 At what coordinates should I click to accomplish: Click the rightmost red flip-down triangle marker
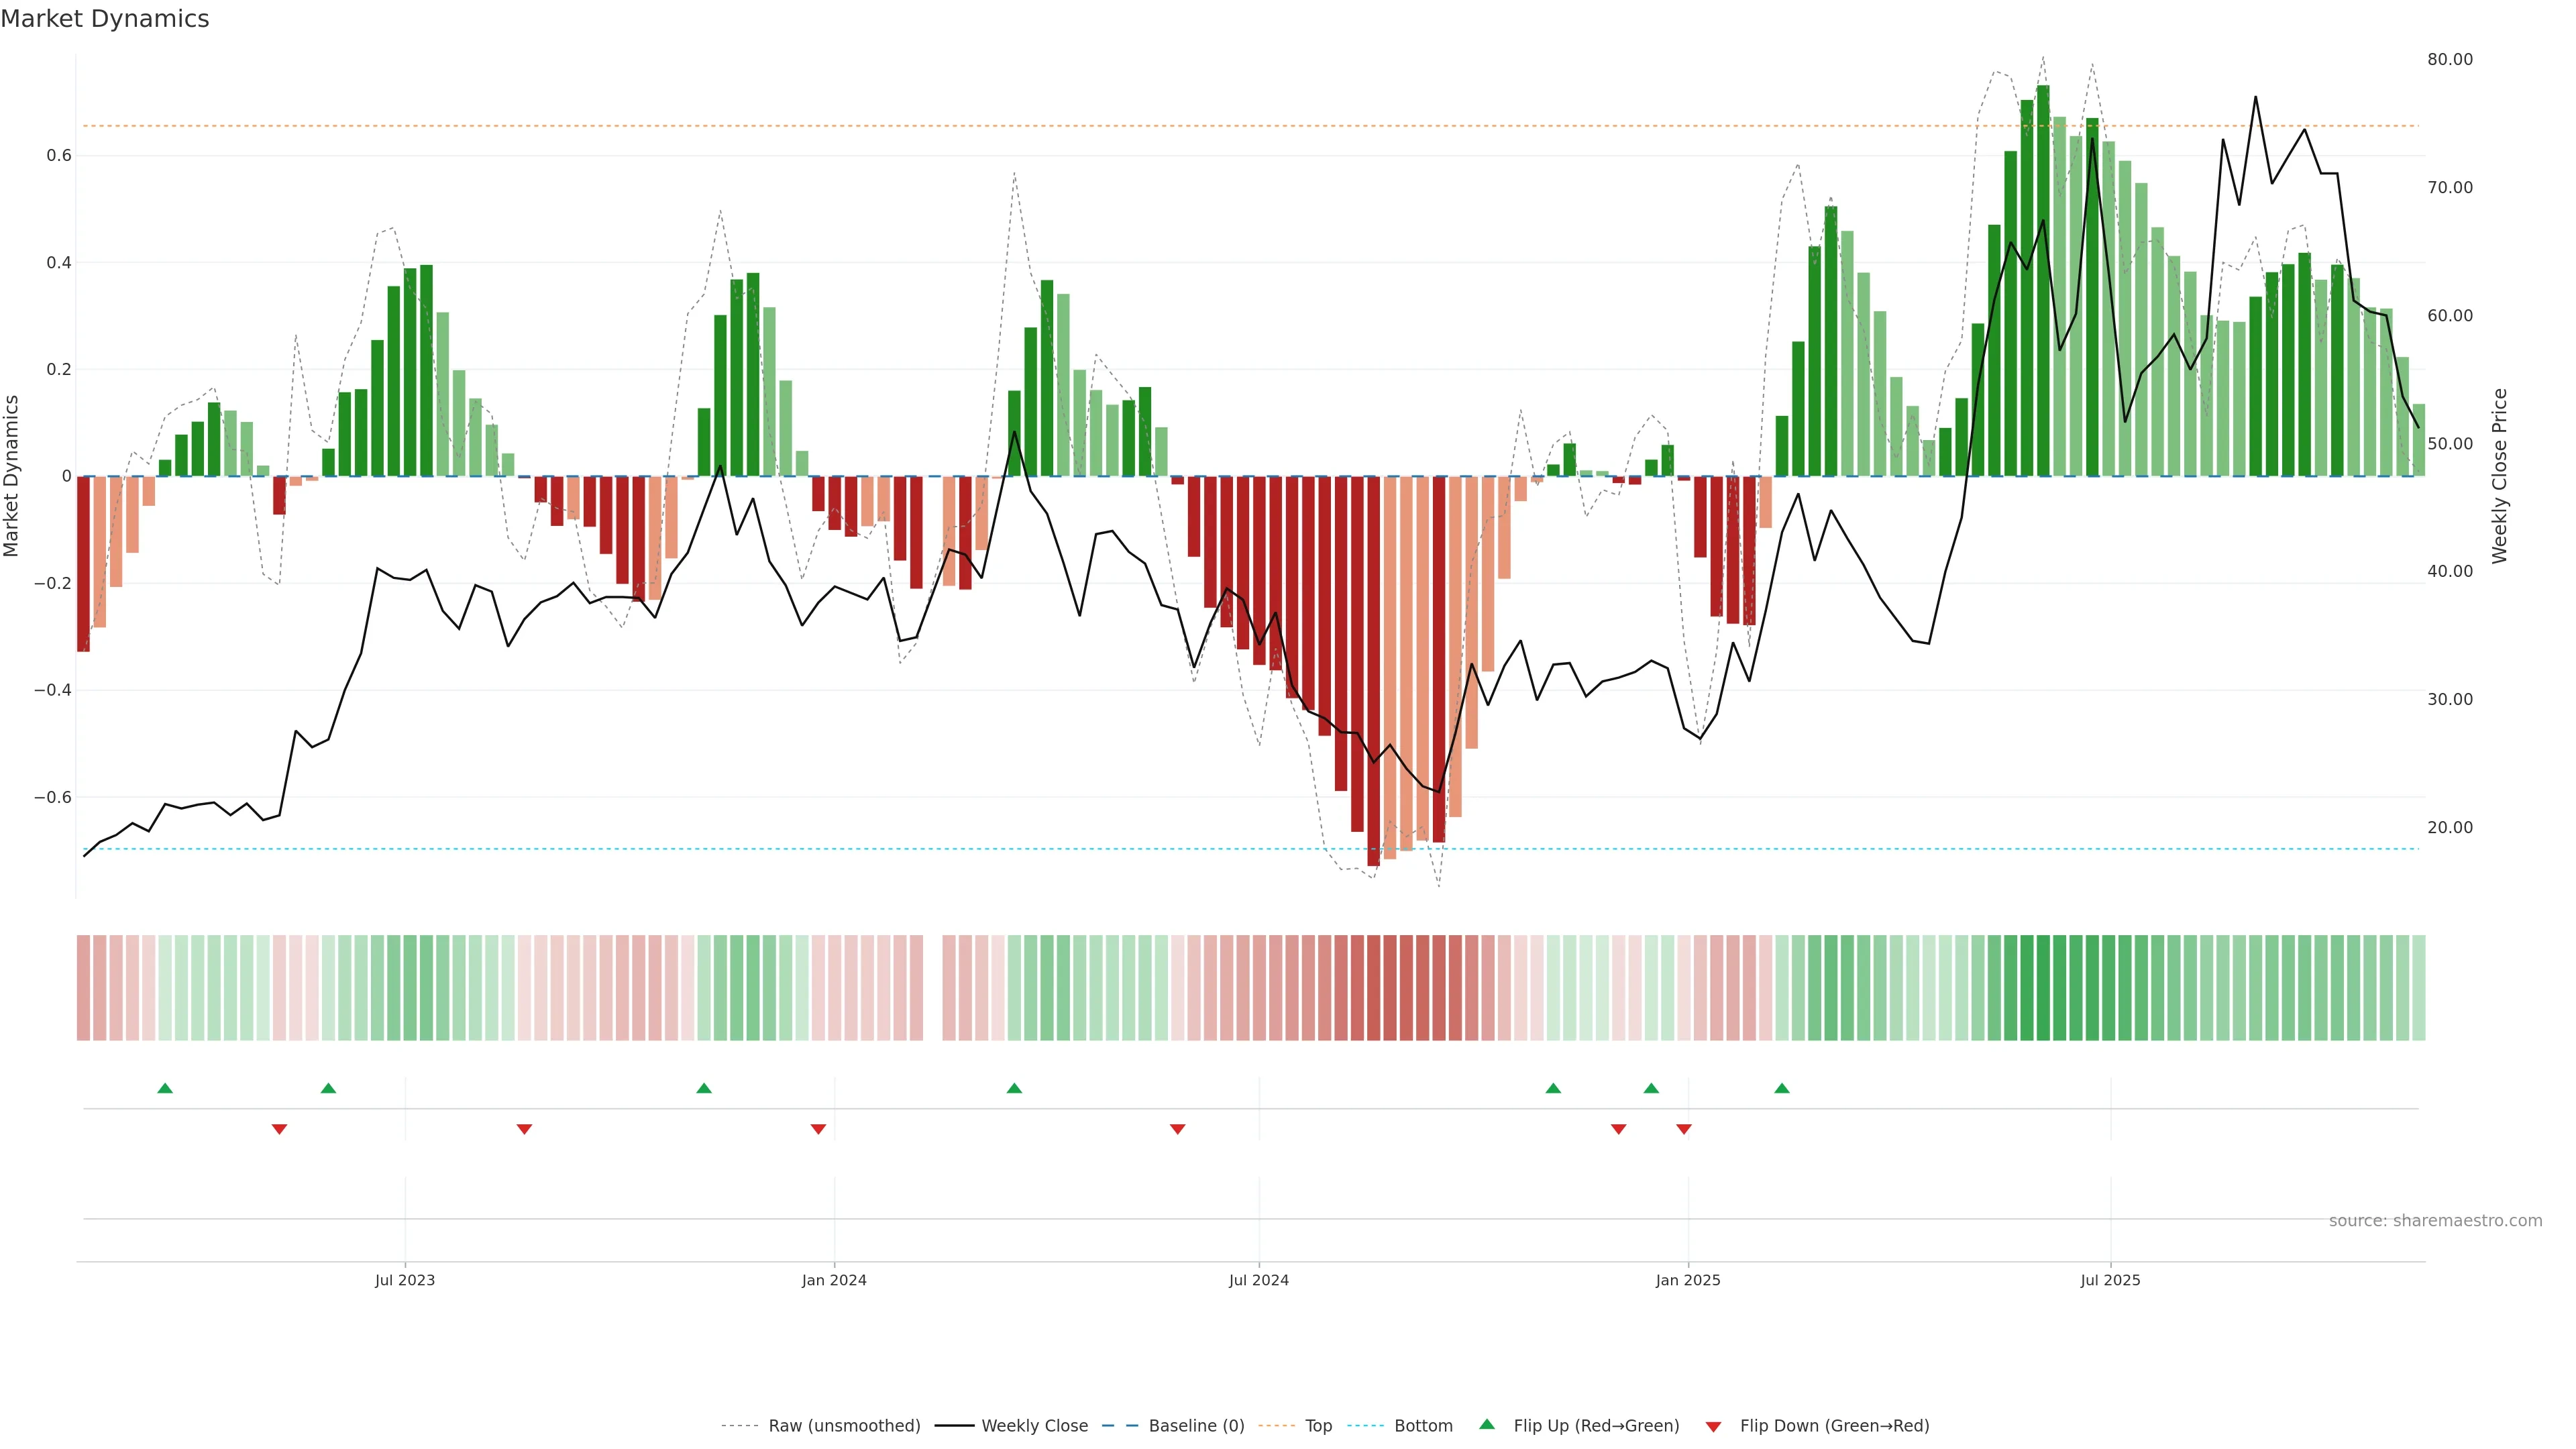(1684, 1129)
